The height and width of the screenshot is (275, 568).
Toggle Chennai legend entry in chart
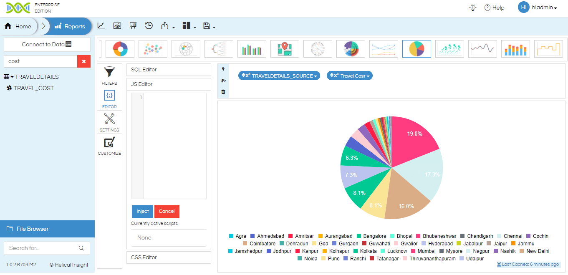click(x=509, y=236)
